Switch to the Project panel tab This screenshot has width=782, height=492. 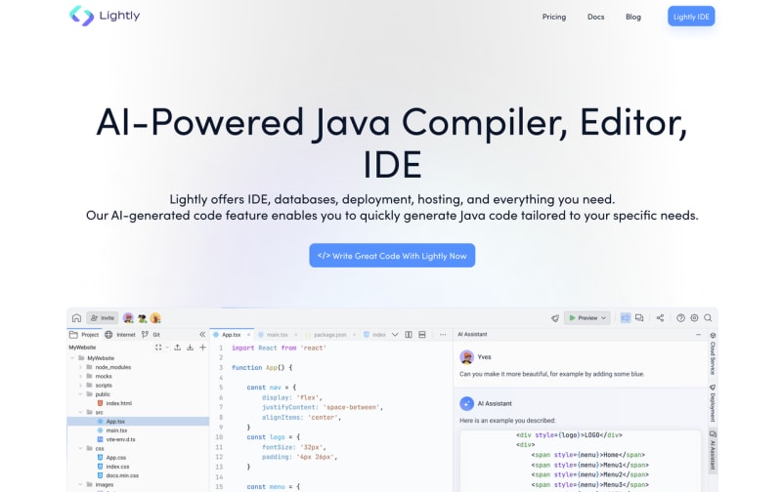point(84,335)
